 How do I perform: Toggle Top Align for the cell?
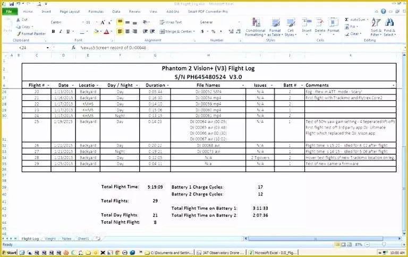pyautogui.click(x=120, y=22)
